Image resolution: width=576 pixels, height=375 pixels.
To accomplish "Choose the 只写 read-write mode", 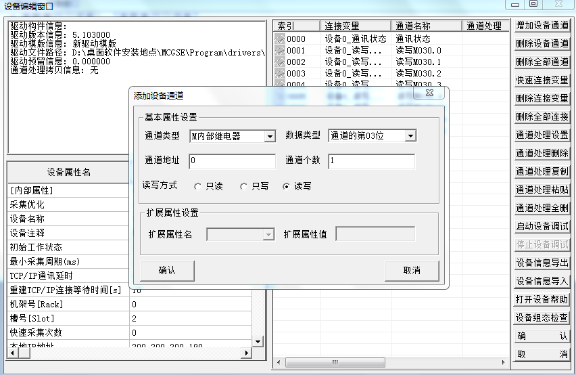I will click(x=244, y=187).
